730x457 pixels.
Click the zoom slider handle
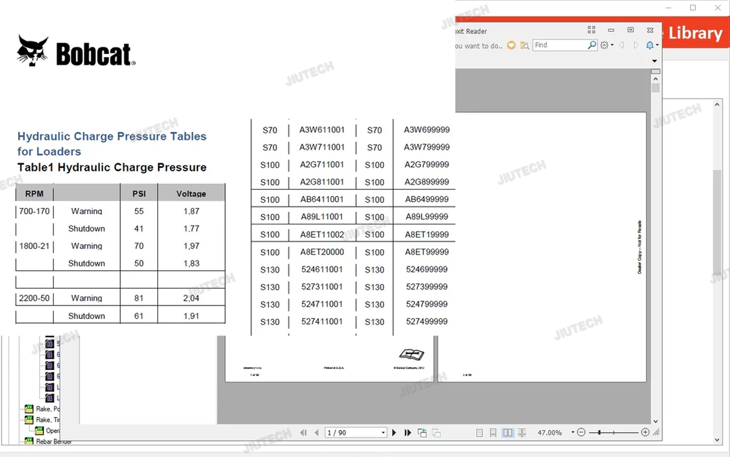pyautogui.click(x=599, y=432)
